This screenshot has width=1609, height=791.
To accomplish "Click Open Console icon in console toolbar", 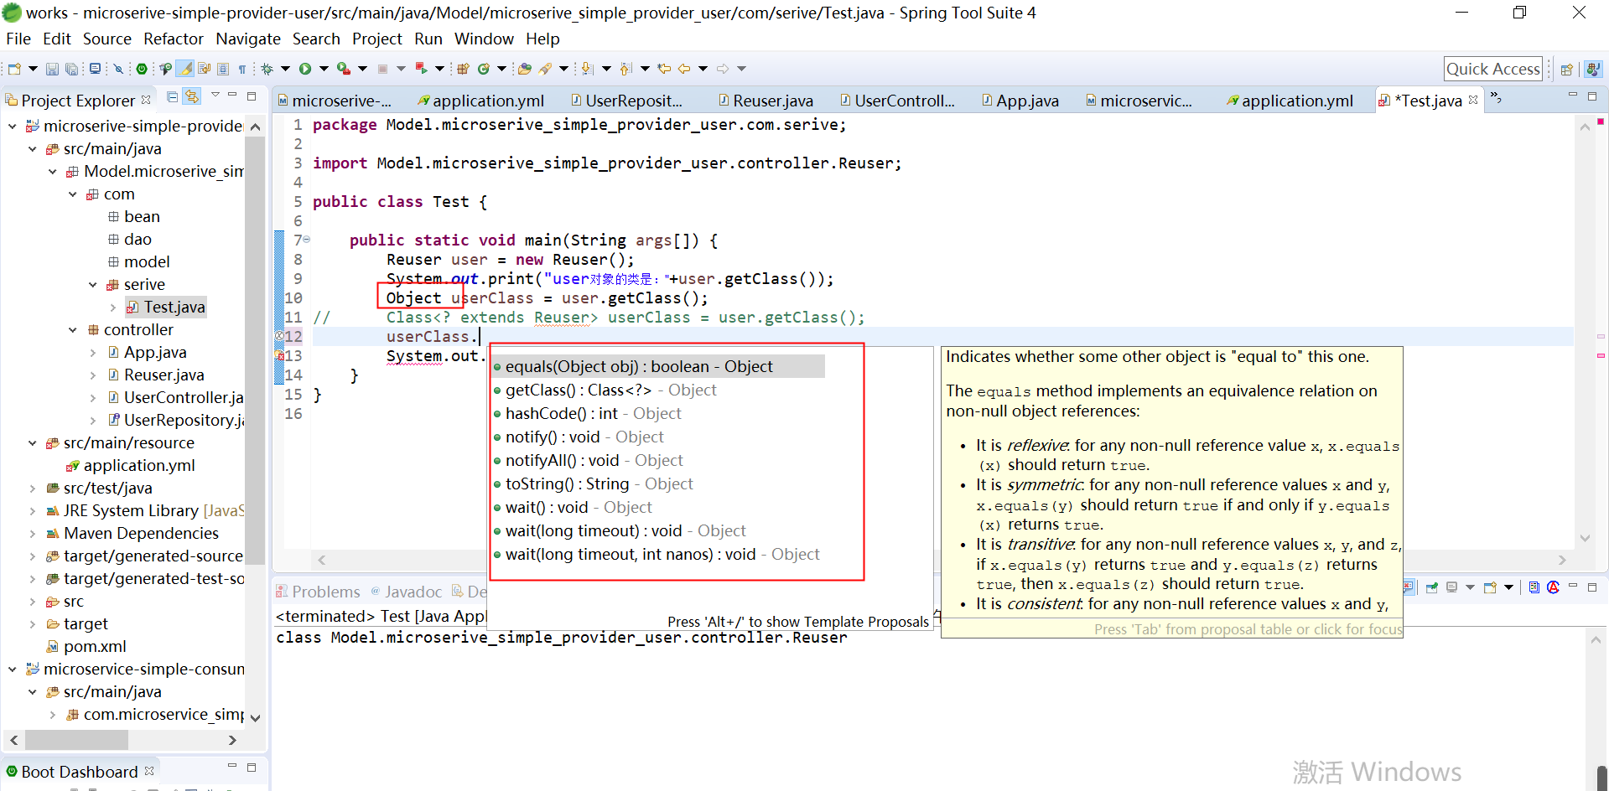I will click(x=1490, y=587).
